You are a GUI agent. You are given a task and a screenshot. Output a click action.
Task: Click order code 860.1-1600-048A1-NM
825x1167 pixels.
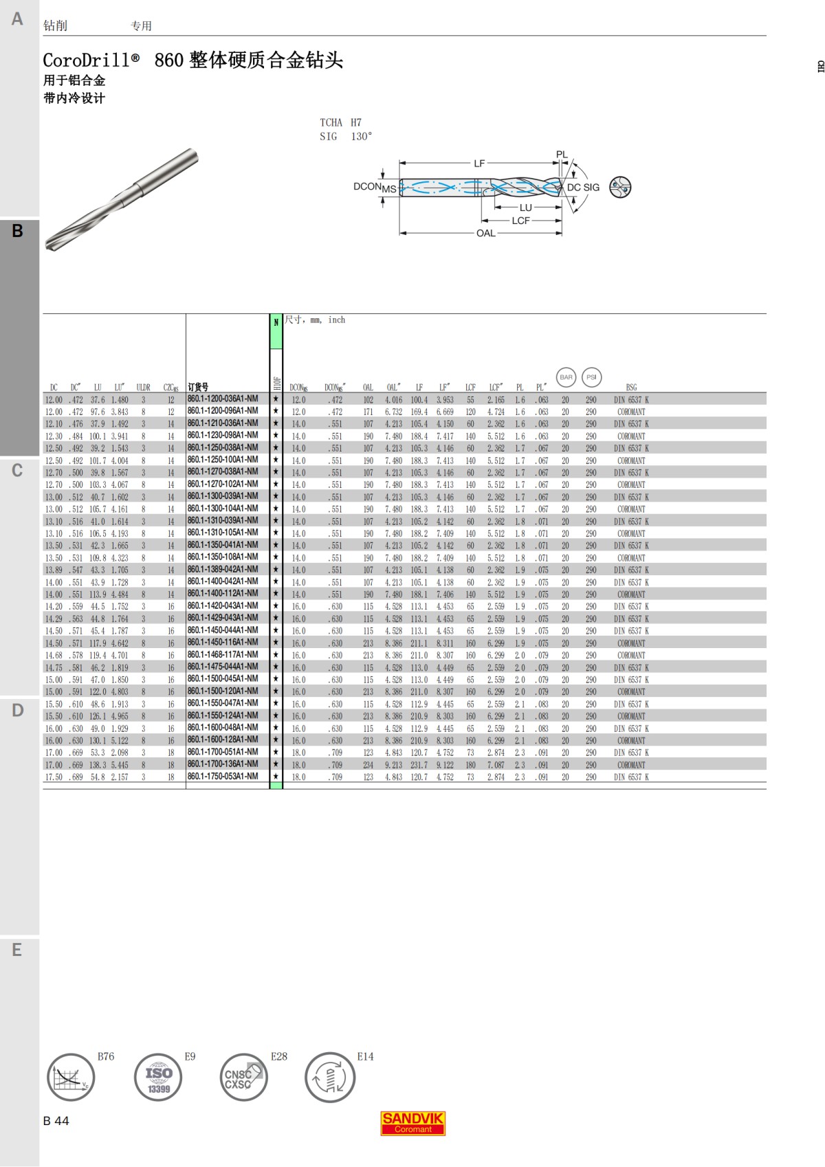tap(223, 728)
